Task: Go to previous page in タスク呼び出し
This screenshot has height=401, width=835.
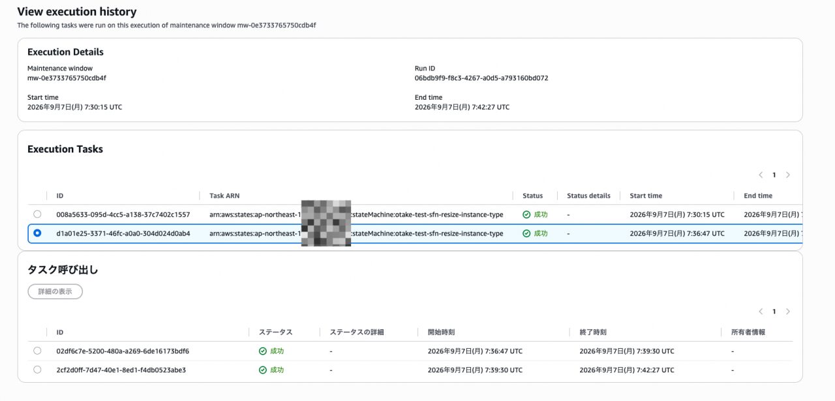Action: [761, 312]
